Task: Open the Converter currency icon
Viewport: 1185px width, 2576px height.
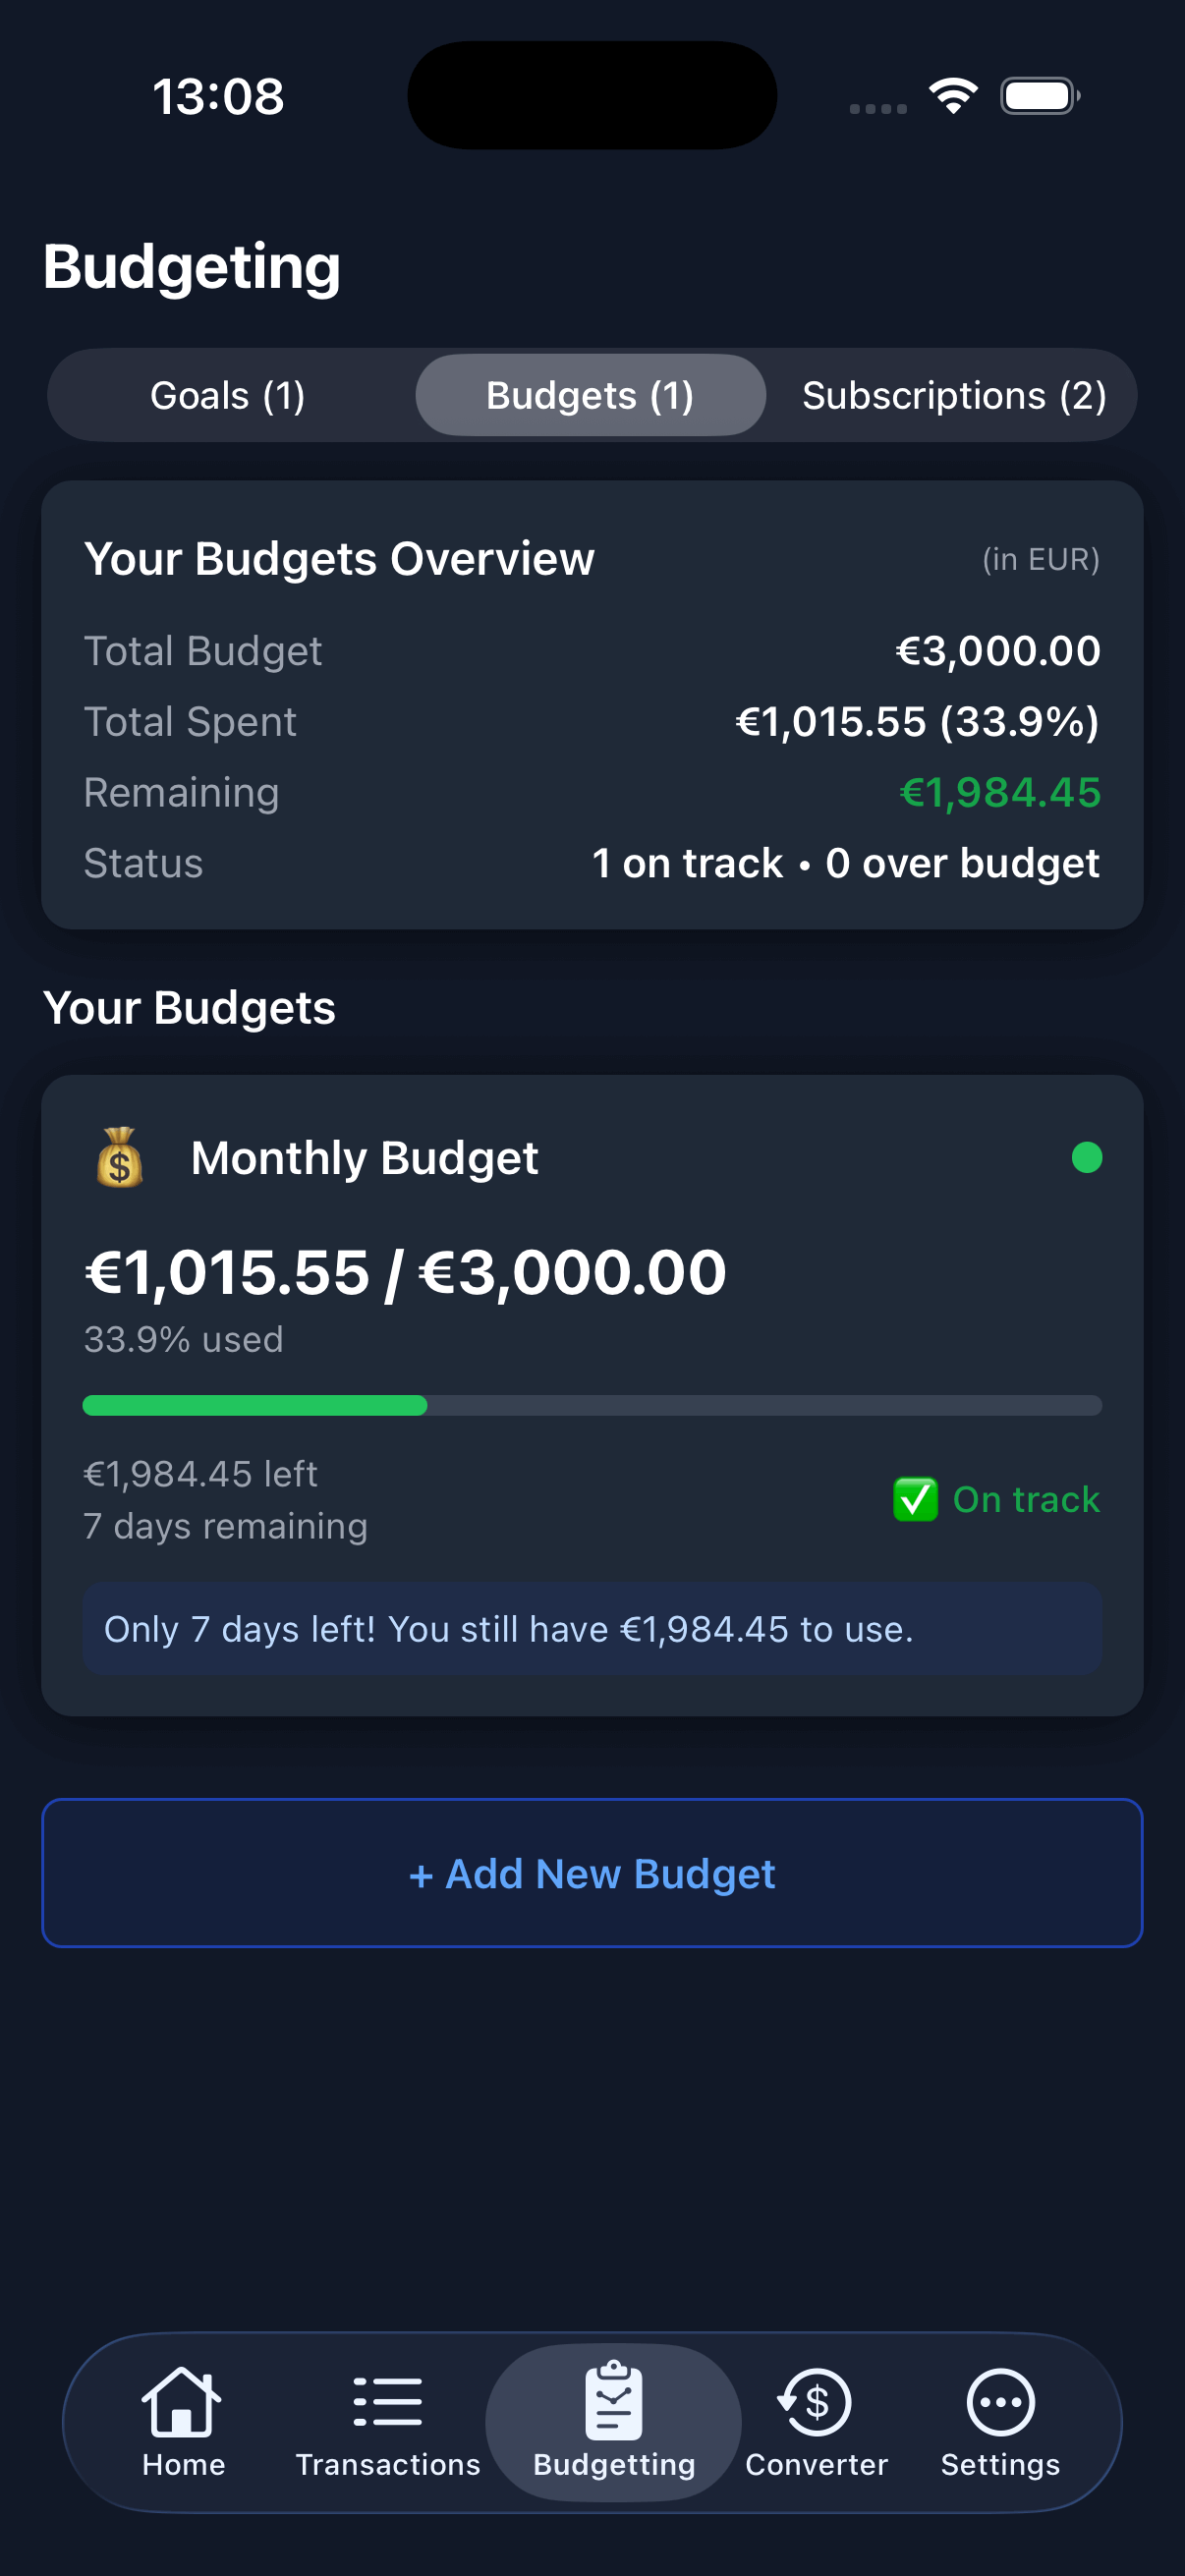Action: click(816, 2402)
